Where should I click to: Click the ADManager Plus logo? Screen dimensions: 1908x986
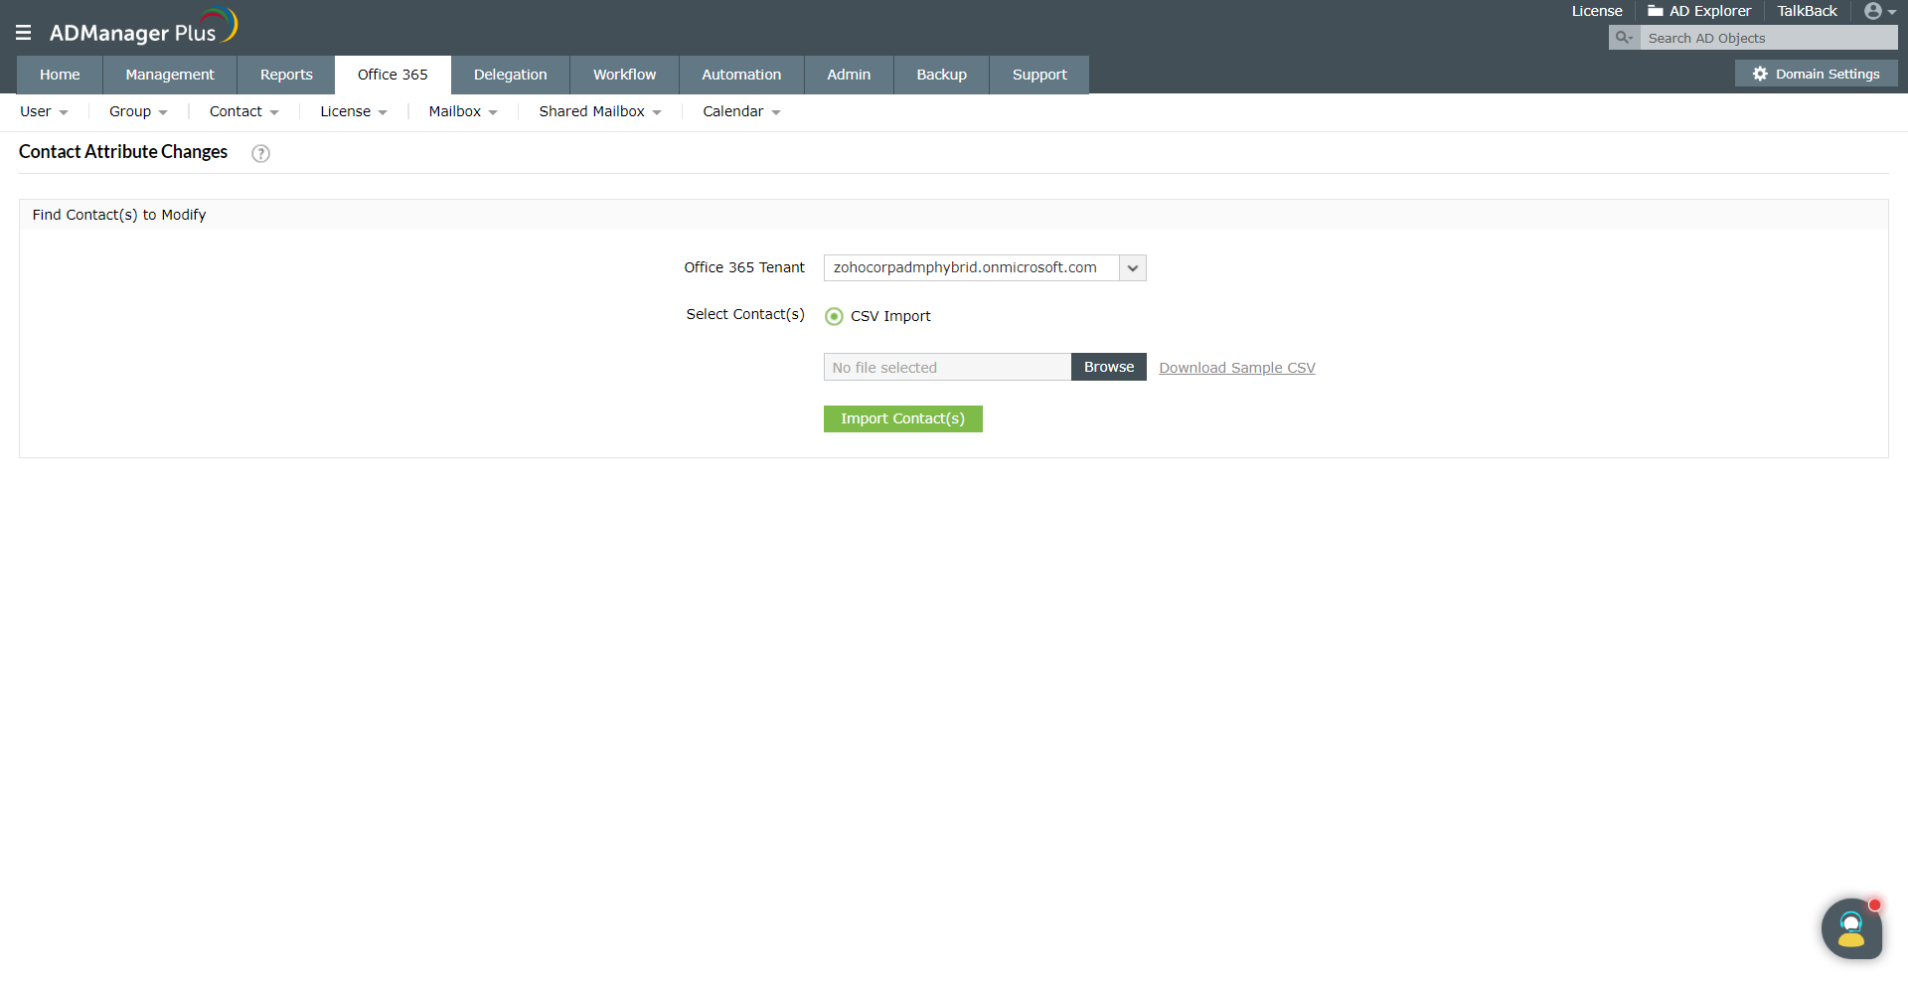pyautogui.click(x=143, y=27)
